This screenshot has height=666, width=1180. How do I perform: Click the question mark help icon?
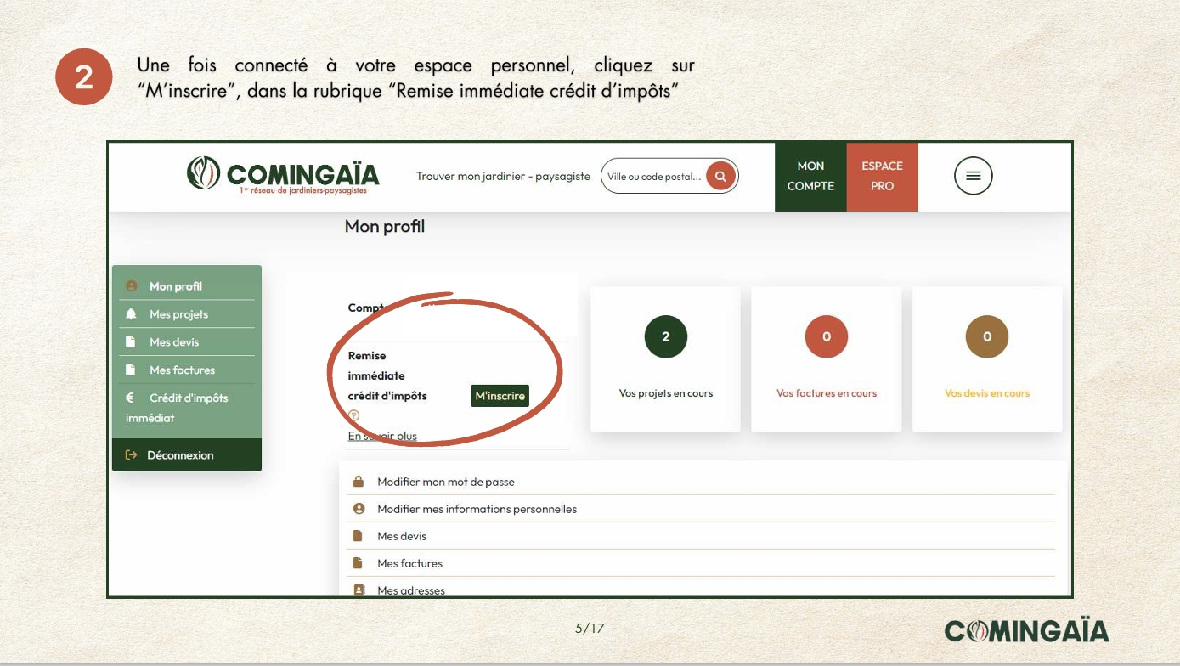coord(354,415)
